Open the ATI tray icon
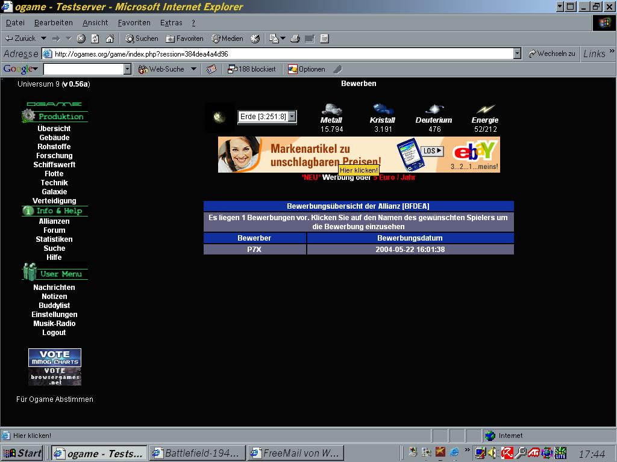 click(533, 452)
